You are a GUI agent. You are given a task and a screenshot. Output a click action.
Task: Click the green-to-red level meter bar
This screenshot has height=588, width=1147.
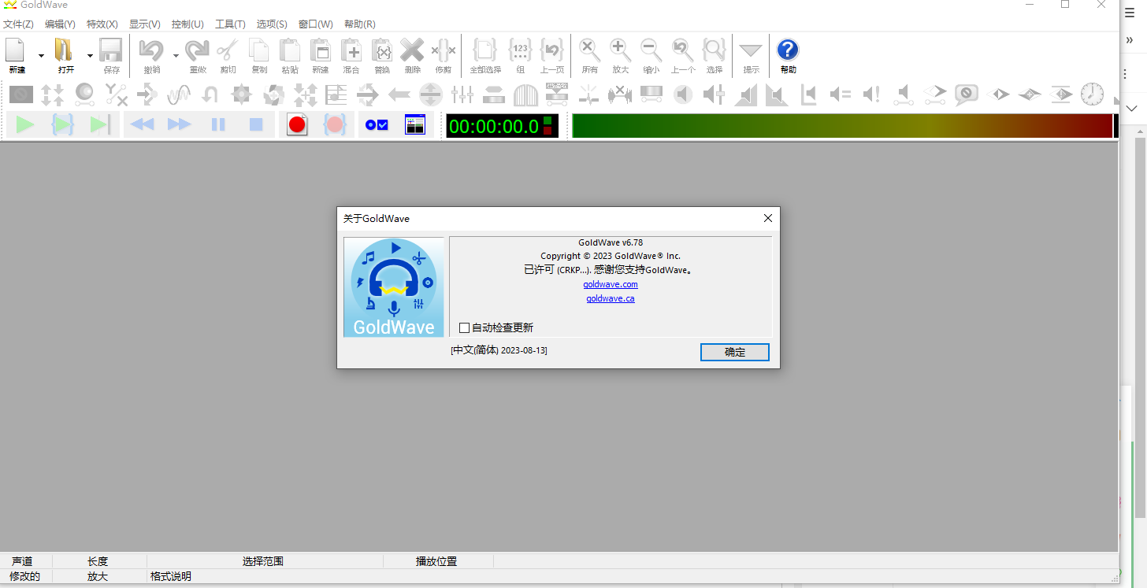pos(842,126)
